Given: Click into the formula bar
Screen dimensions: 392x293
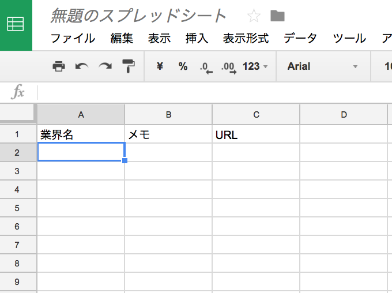Looking at the screenshot, I should click(213, 92).
